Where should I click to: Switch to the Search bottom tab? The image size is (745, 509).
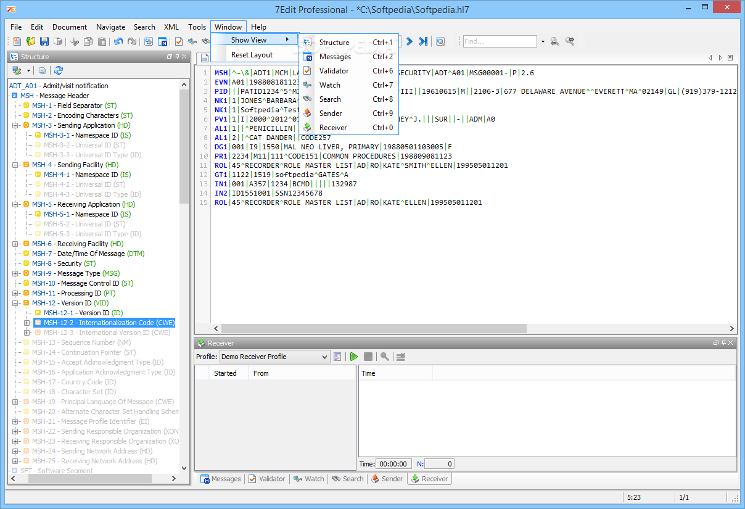347,479
